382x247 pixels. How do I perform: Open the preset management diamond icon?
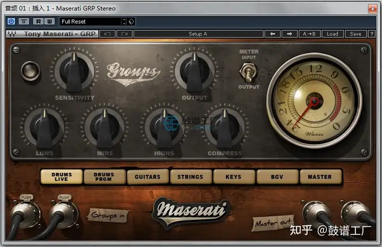pyautogui.click(x=132, y=22)
